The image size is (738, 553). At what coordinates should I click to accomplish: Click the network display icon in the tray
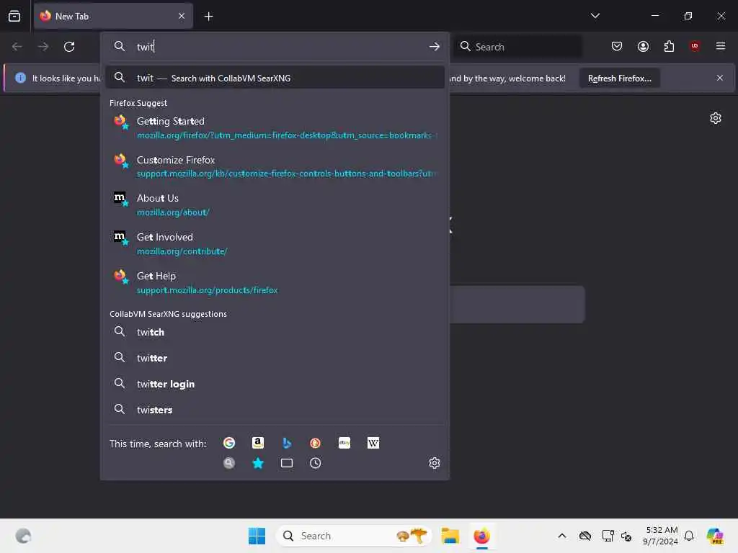[608, 536]
